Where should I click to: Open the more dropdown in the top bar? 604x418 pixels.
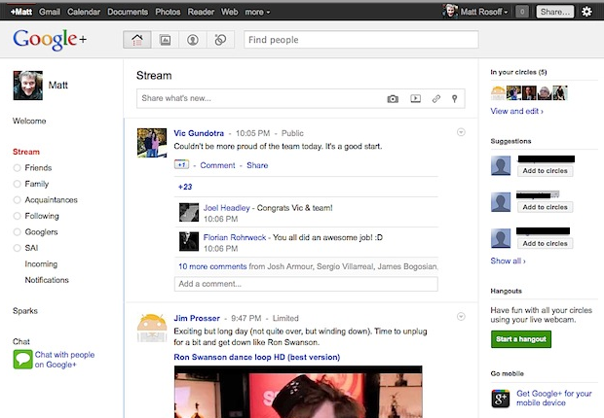click(x=259, y=12)
